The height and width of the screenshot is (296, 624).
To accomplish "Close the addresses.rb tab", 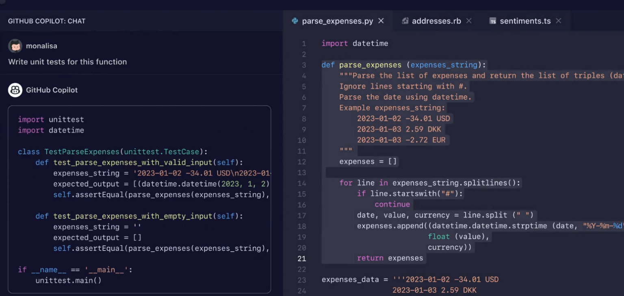I will pos(469,20).
